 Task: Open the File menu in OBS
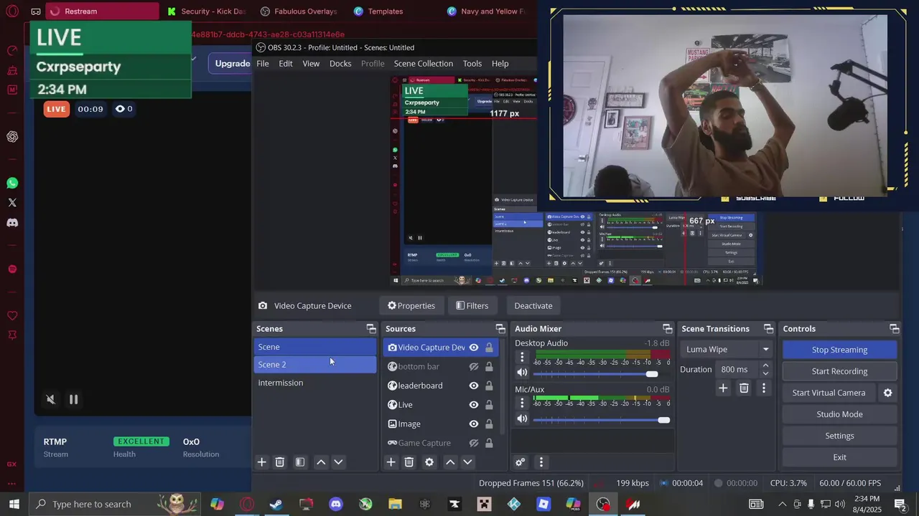pos(263,64)
